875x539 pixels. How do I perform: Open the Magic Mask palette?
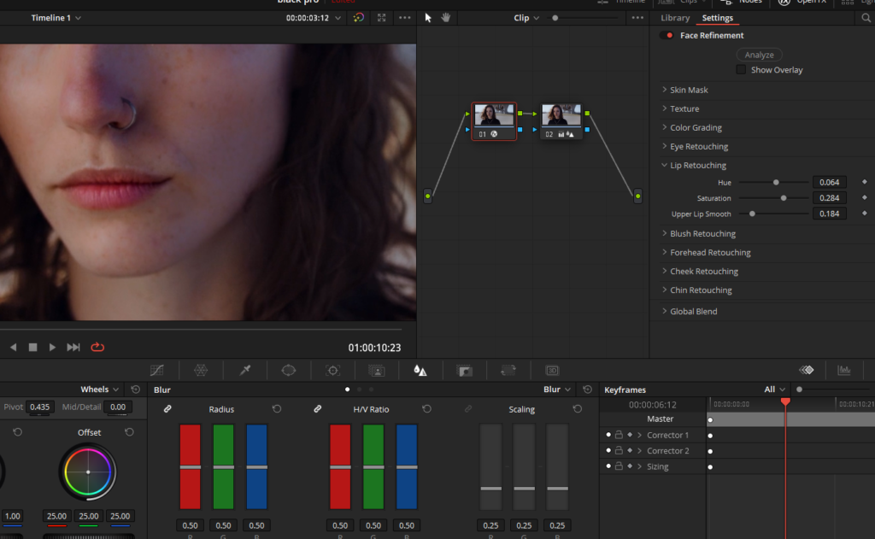(x=377, y=371)
